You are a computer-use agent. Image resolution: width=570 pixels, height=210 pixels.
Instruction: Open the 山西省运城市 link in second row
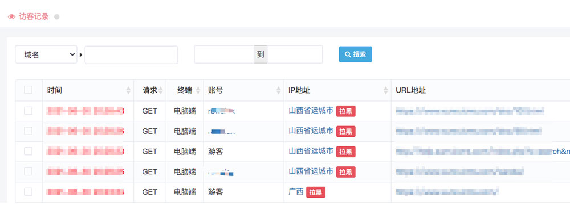[x=311, y=131]
